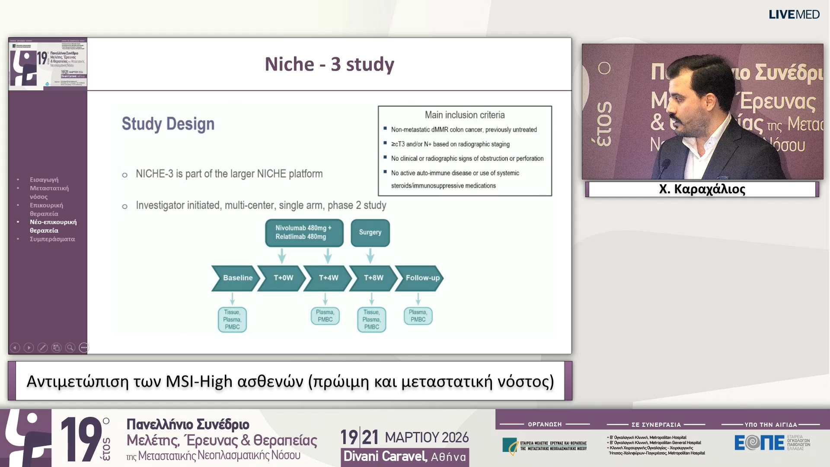
Task: Select the Εισαγωγή outline item
Action: 44,179
